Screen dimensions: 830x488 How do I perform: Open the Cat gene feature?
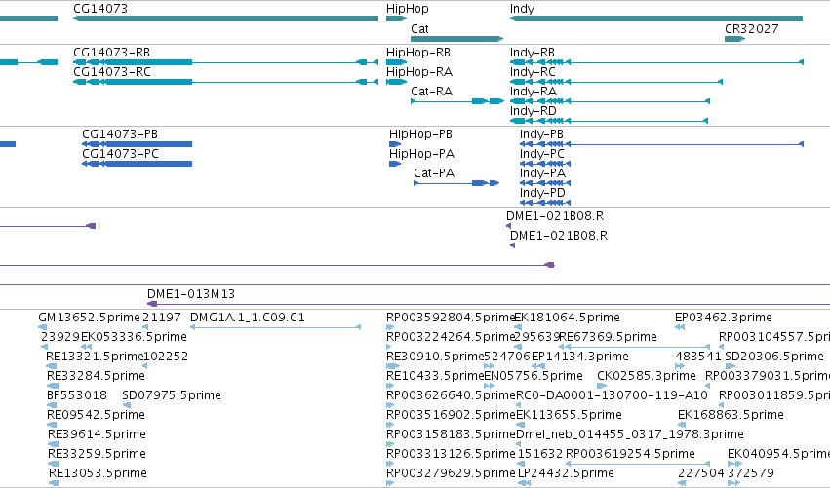coord(456,39)
